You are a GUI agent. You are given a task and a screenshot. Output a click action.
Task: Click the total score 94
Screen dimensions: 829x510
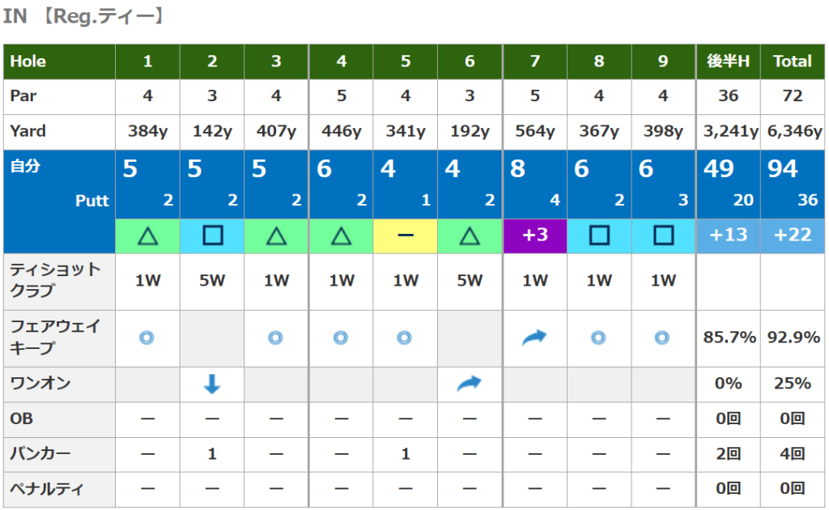pyautogui.click(x=783, y=169)
